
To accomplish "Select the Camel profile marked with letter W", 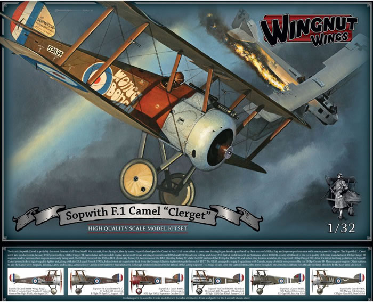I will pos(338,282).
